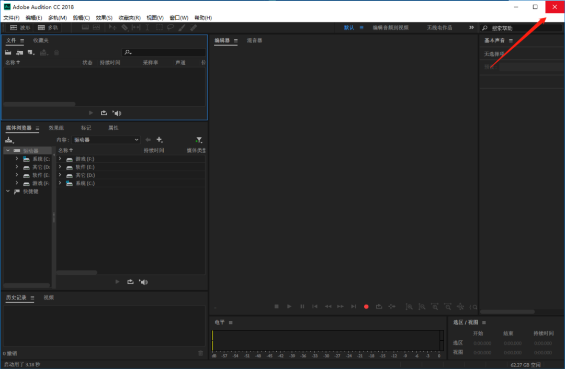The height and width of the screenshot is (369, 565).
Task: Select 编辑音频到视频 workspace
Action: click(x=391, y=28)
